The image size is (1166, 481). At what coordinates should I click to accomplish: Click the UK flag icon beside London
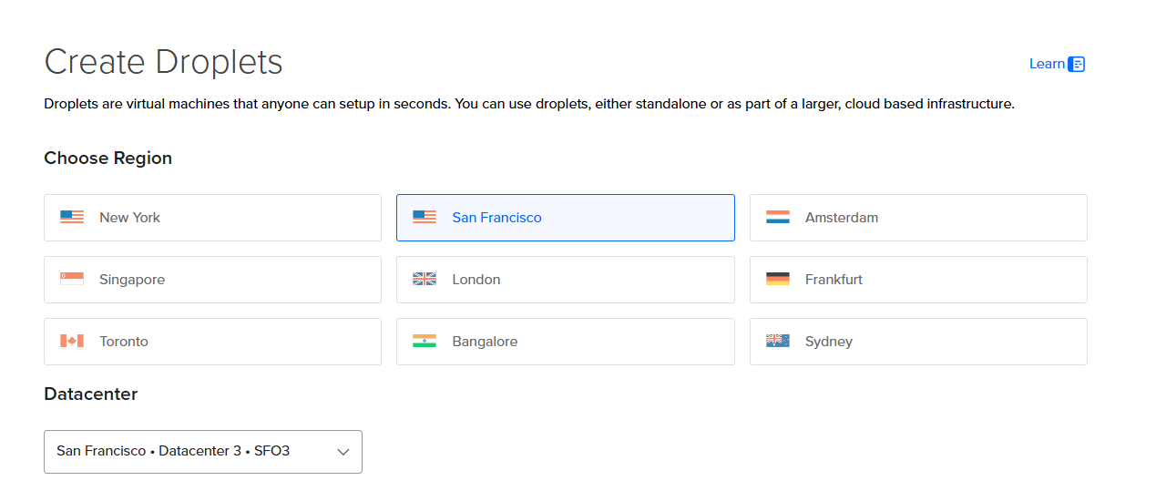424,279
